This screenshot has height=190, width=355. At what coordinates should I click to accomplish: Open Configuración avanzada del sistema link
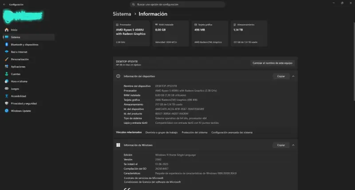click(x=232, y=133)
